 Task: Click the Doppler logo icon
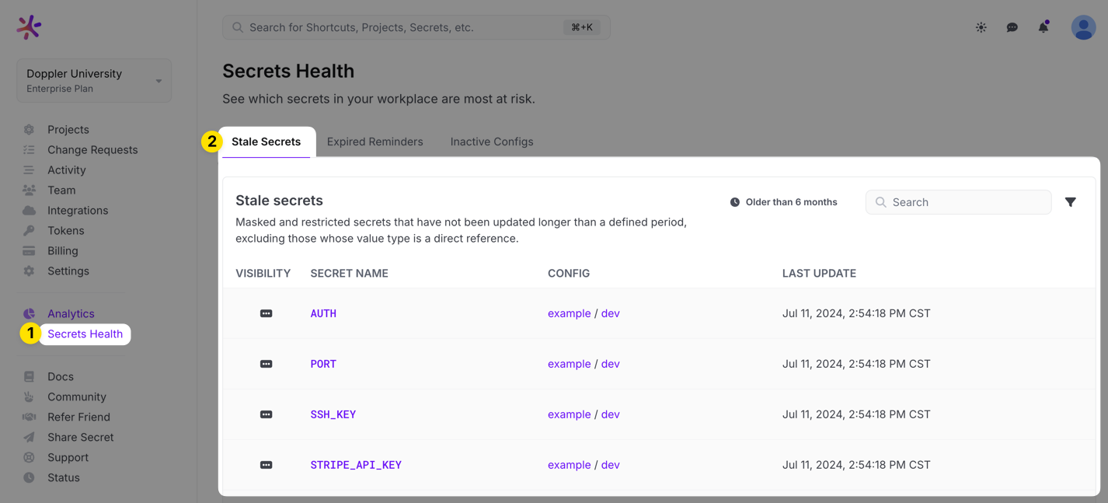pyautogui.click(x=29, y=27)
